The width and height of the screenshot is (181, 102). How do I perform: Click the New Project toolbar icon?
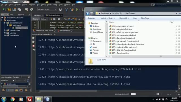pos(9,9)
